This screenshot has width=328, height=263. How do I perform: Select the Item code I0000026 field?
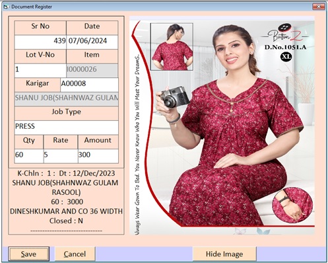click(92, 71)
